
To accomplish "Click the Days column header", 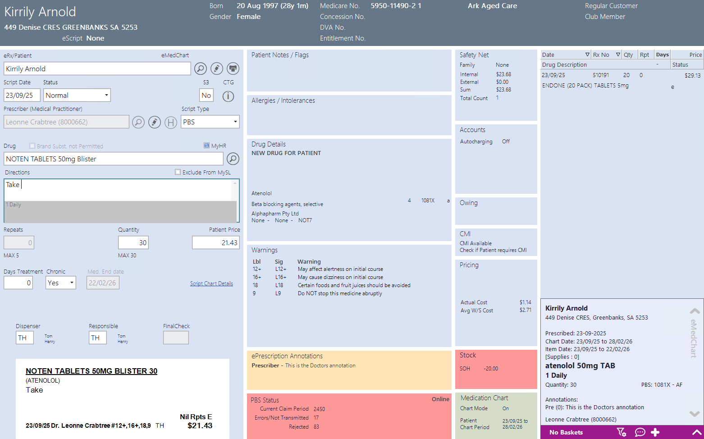I will [662, 55].
